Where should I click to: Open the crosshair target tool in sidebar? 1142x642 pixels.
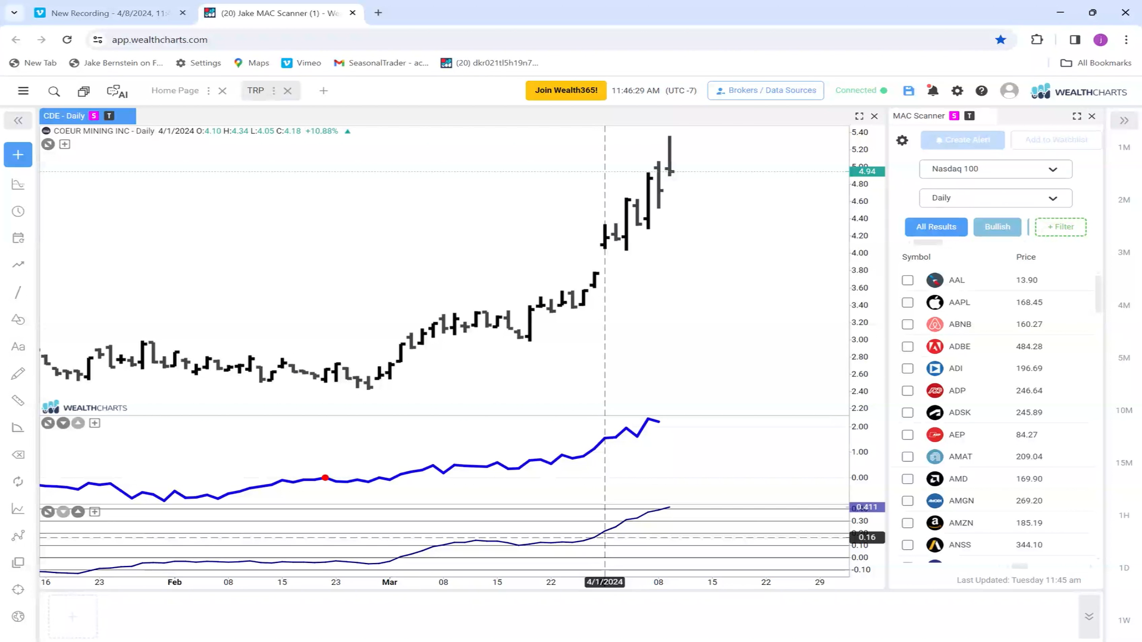[x=18, y=590]
